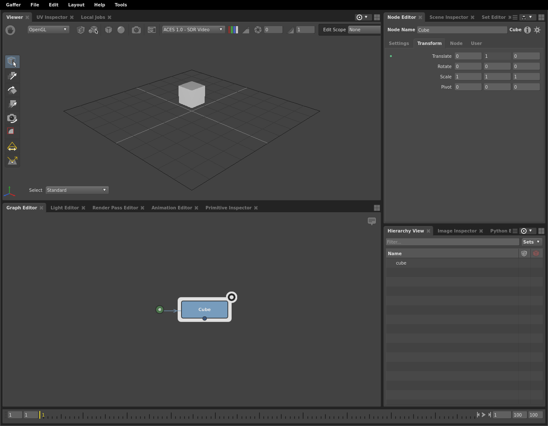Click the RGB channel color swatch
This screenshot has width=548, height=426.
233,30
